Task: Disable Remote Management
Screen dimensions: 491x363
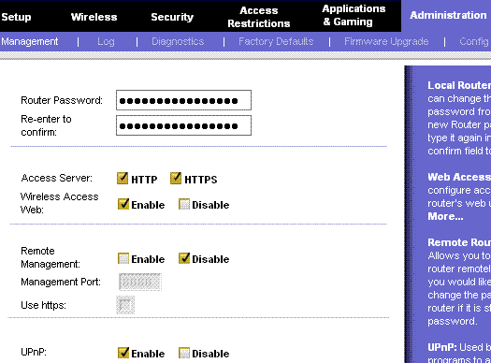Action: (x=184, y=258)
